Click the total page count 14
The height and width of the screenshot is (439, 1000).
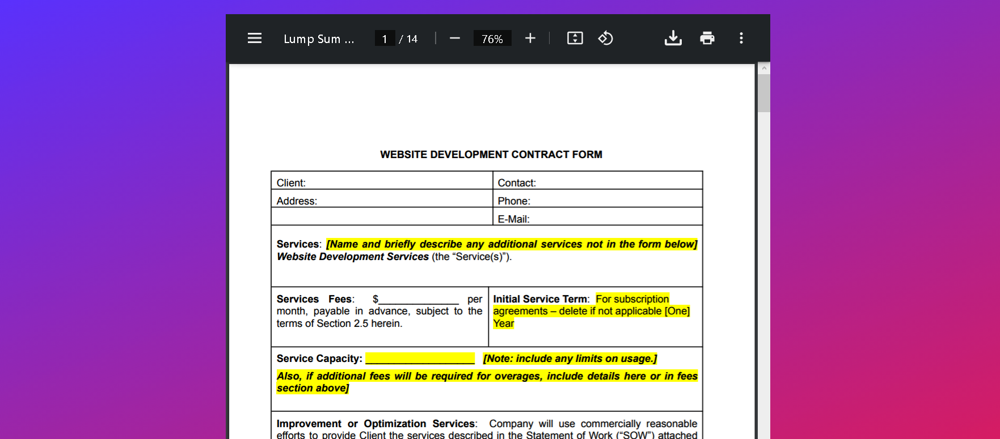412,39
